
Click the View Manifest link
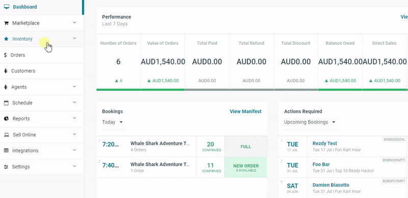tap(246, 111)
